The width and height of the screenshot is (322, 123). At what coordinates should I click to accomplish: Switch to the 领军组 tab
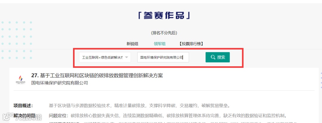coord(160,44)
